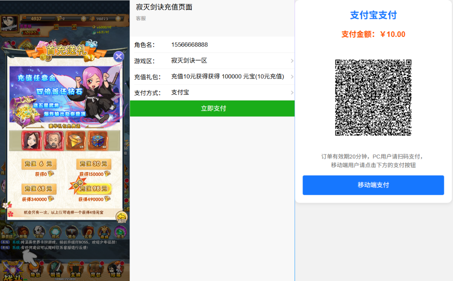The width and height of the screenshot is (453, 281).
Task: Click the 充值 30 元 button
Action: pyautogui.click(x=93, y=164)
